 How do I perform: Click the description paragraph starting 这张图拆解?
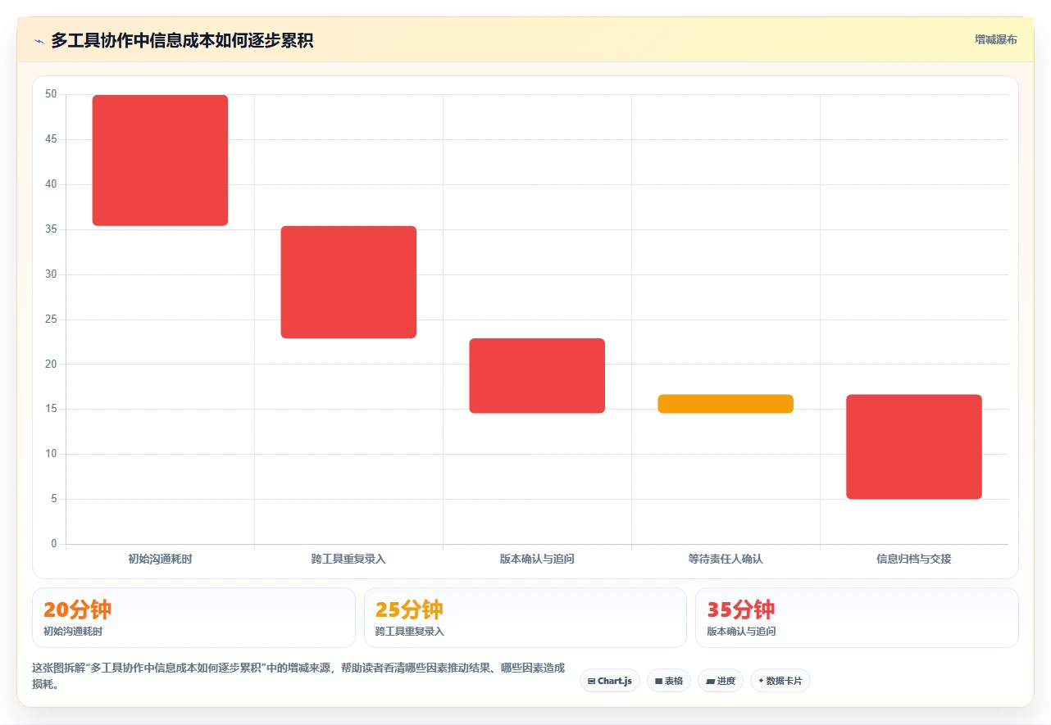pyautogui.click(x=298, y=676)
